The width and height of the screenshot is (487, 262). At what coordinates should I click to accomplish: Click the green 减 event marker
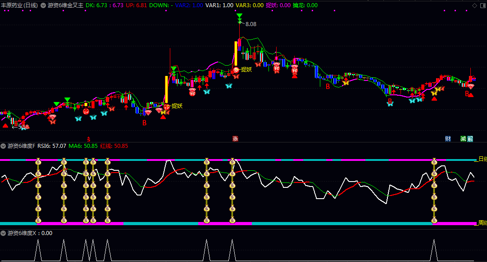(x=463, y=138)
